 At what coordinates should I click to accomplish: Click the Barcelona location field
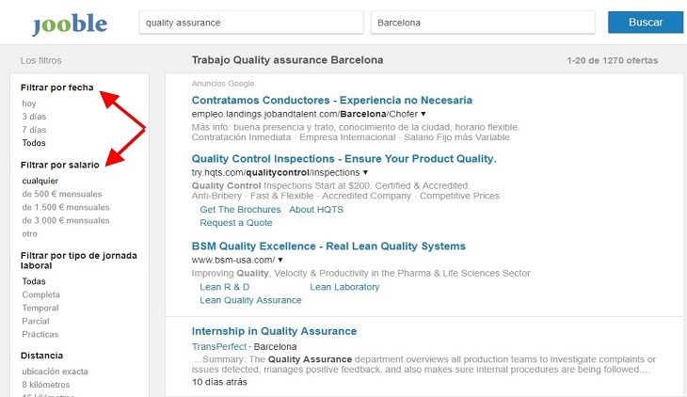(483, 23)
